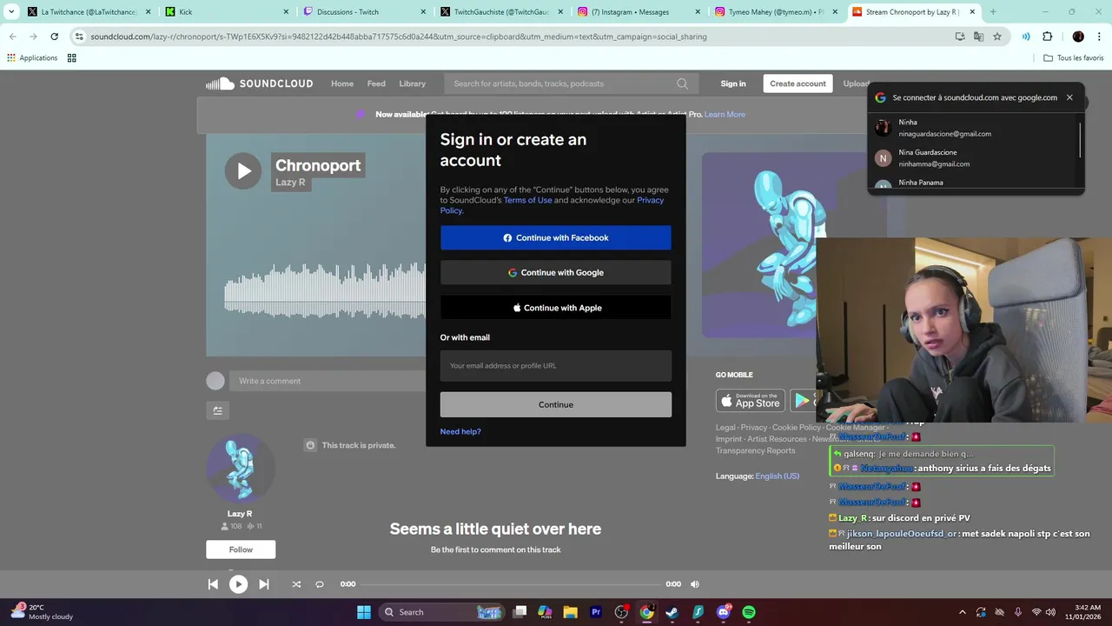
Task: Seek within the bottom player progress bar
Action: click(511, 584)
